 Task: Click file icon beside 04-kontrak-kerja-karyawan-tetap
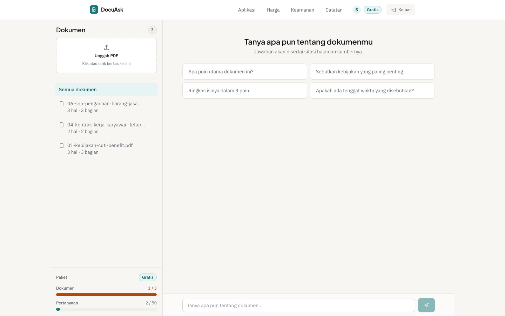click(x=62, y=125)
